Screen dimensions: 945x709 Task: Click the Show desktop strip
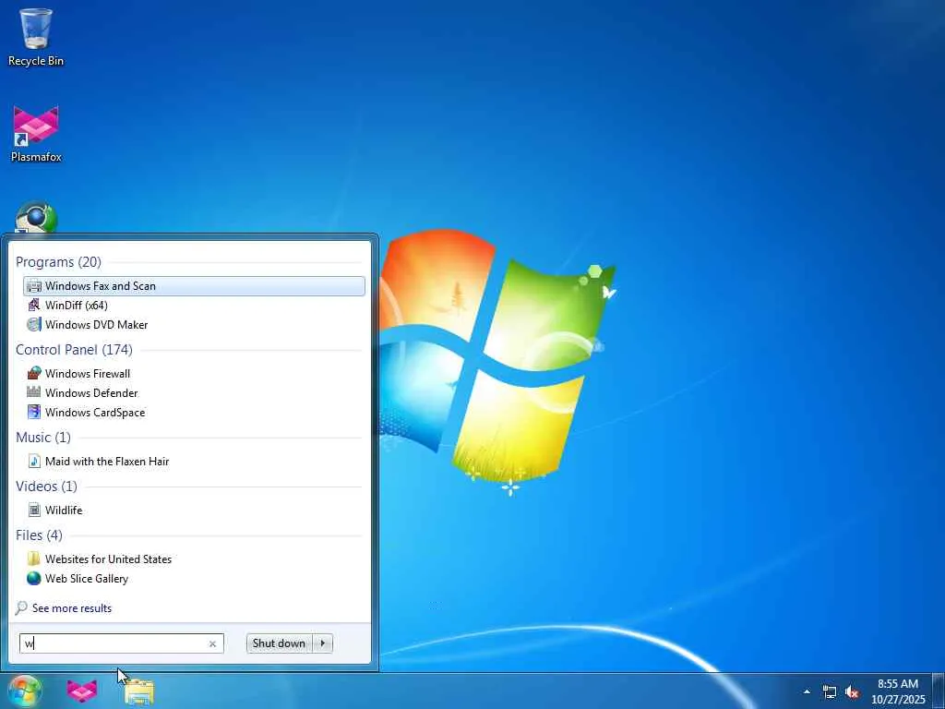938,691
